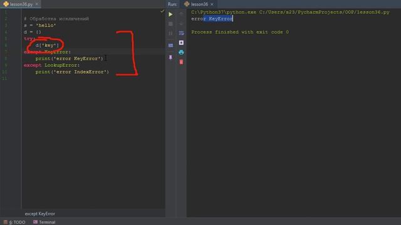
Task: Click the s = 'hello' code line
Action: coord(40,26)
